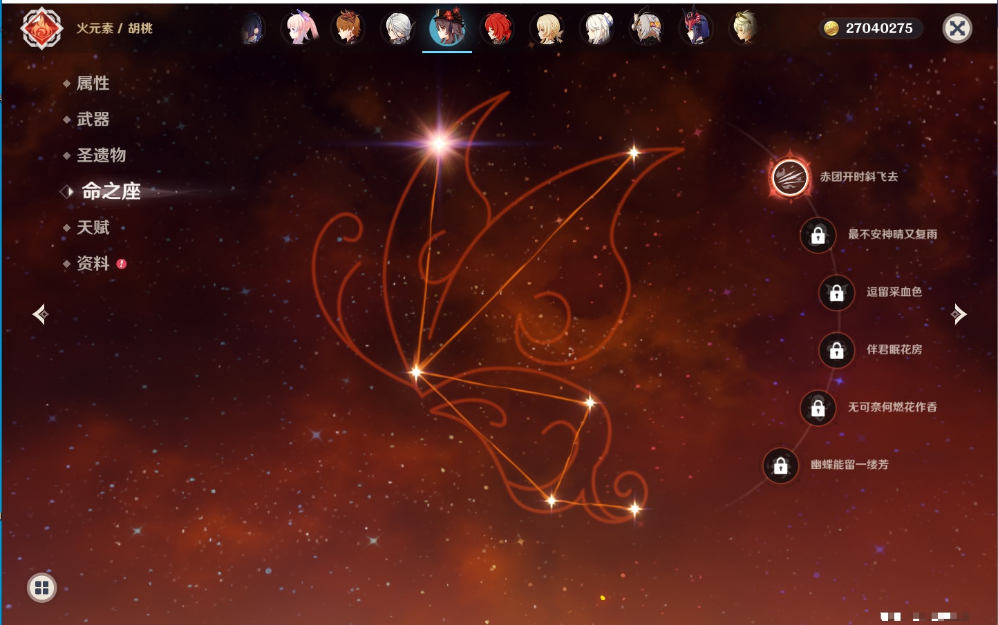Image resolution: width=998 pixels, height=625 pixels.
Task: Go to next character with right arrow
Action: (x=959, y=314)
